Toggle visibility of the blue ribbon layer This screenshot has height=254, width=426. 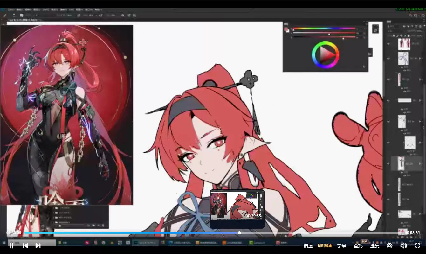(388, 59)
